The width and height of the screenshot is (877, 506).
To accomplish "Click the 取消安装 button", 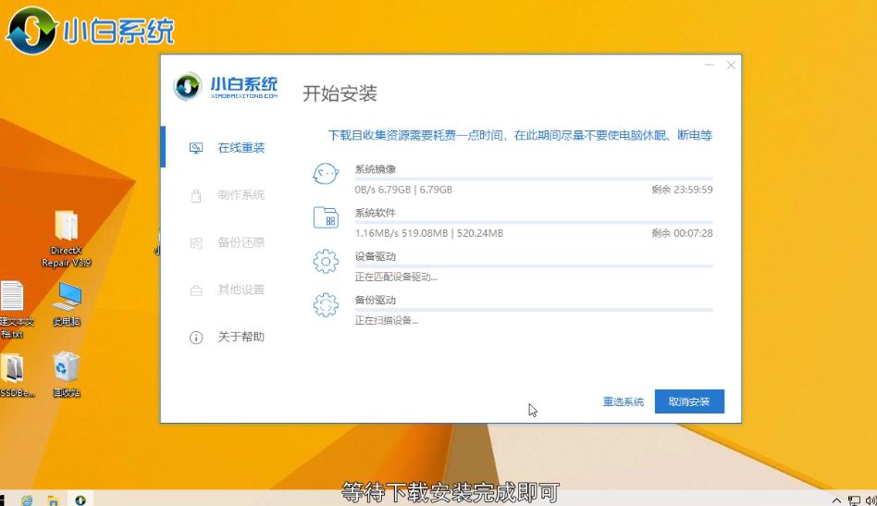I will 689,401.
